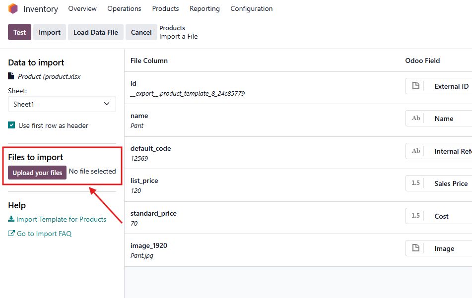Open the Reporting menu
The width and height of the screenshot is (472, 298).
click(x=204, y=9)
